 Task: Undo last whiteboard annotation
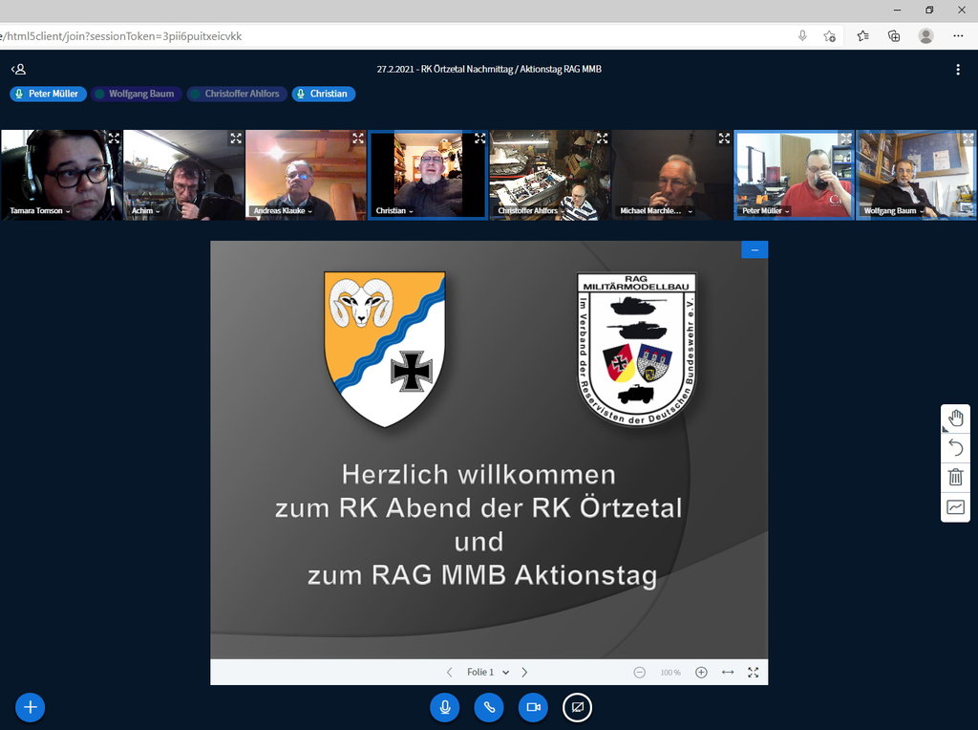coord(955,448)
